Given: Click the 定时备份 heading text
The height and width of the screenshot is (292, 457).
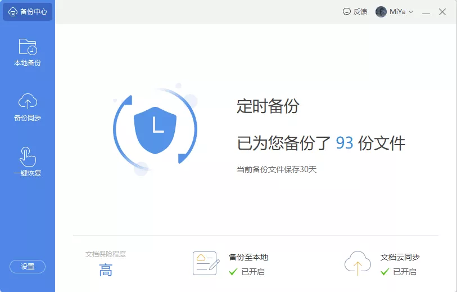Looking at the screenshot, I should point(268,106).
